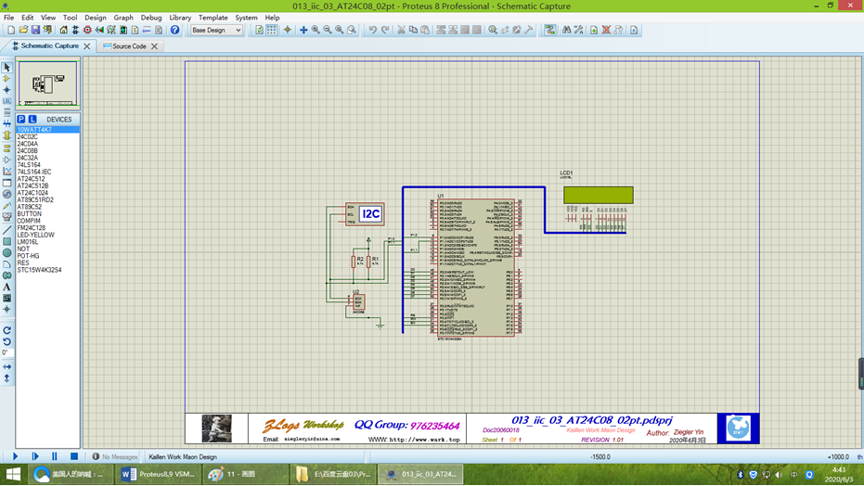Click the Redo toolbar icon
This screenshot has width=864, height=486.
click(x=385, y=30)
